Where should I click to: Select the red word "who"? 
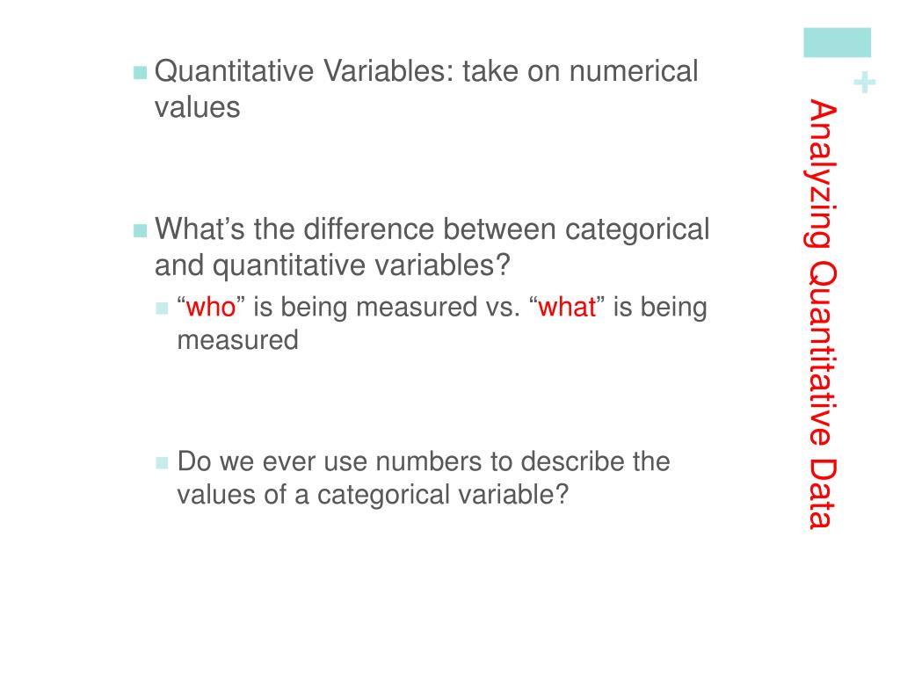point(211,307)
